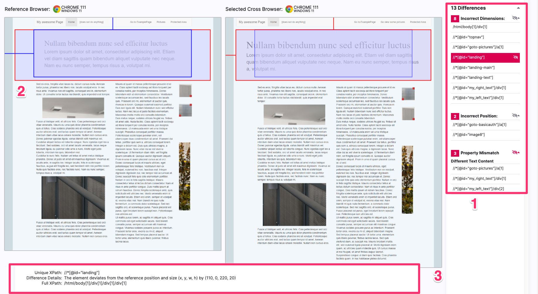Select goto-pictures row under Incorrect Dimensions
The width and height of the screenshot is (538, 294).
[485, 47]
